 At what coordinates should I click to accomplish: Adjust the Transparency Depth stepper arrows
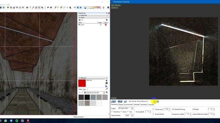click(190, 114)
